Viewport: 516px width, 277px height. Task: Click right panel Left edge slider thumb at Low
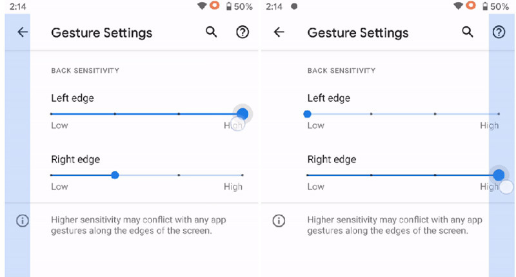308,114
